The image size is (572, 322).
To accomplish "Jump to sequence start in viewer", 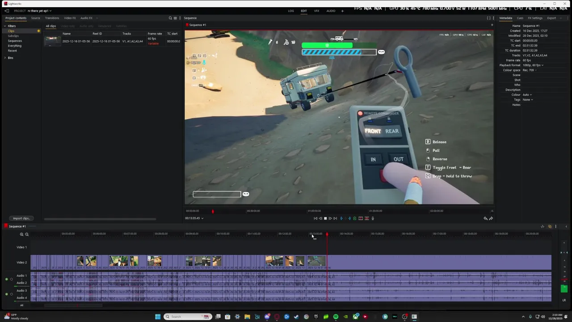I will pos(315,218).
